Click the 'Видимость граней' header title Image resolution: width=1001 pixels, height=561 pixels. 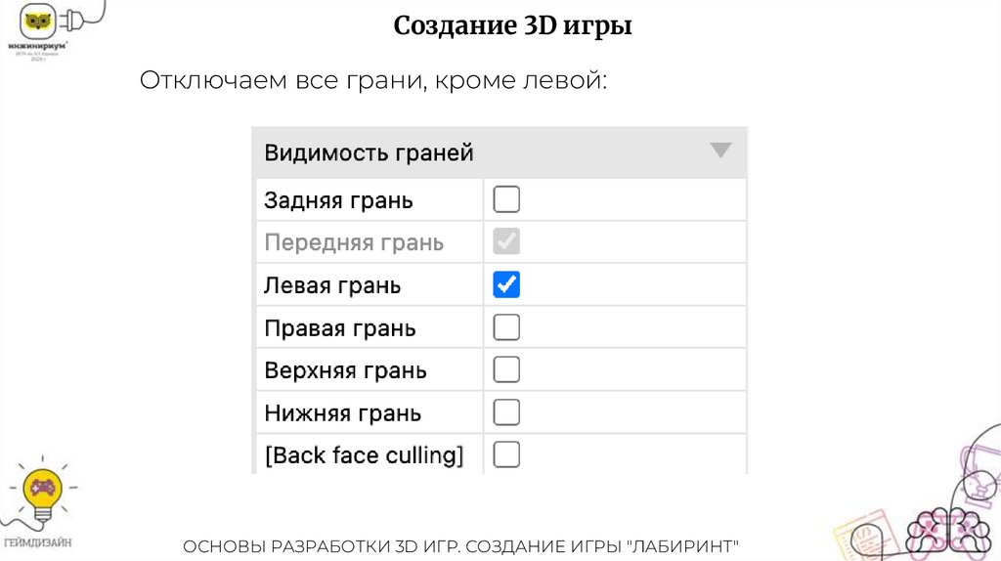[x=369, y=152]
